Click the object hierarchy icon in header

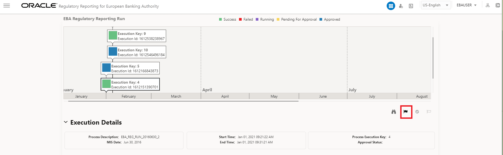[x=488, y=5]
